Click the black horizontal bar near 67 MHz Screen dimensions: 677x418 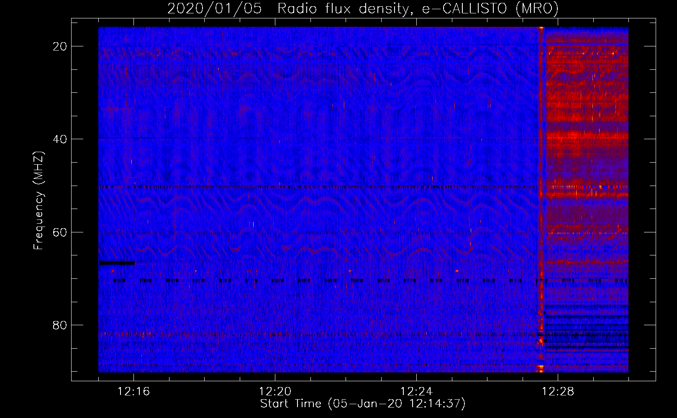click(x=117, y=263)
